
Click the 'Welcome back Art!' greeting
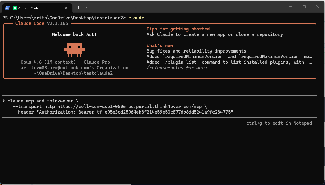tap(74, 34)
